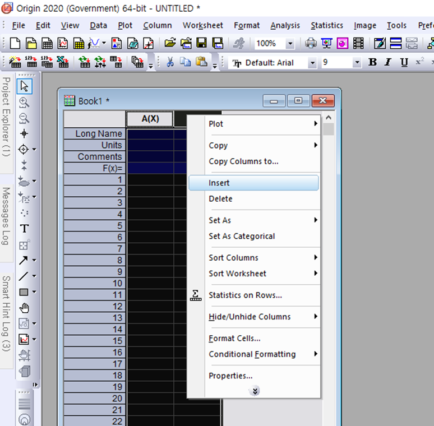Image resolution: width=434 pixels, height=426 pixels.
Task: Click the New Function plot icon
Action: click(x=94, y=43)
